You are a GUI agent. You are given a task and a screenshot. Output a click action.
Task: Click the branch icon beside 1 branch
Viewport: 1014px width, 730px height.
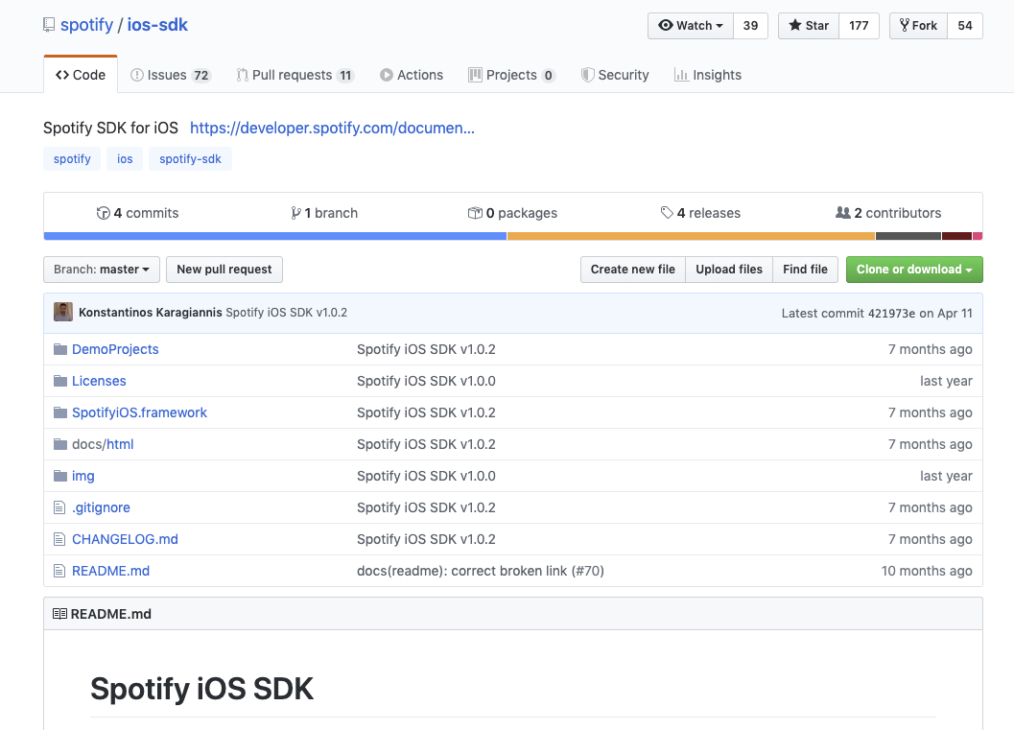pyautogui.click(x=295, y=213)
